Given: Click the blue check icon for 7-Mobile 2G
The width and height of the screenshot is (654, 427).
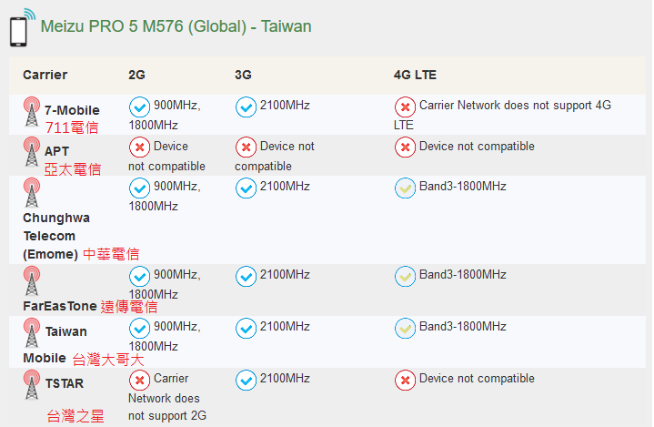Looking at the screenshot, I should [140, 107].
